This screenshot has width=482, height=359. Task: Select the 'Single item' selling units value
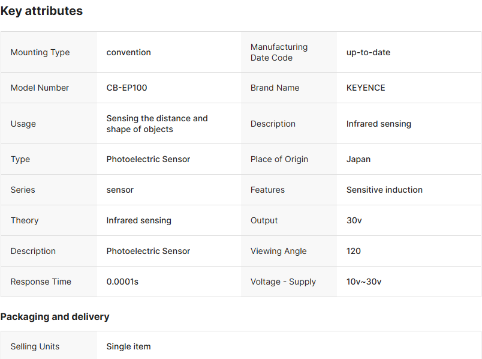128,346
